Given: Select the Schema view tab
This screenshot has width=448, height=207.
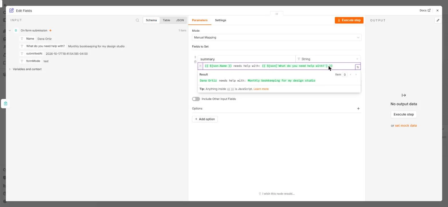Looking at the screenshot, I should pyautogui.click(x=151, y=20).
